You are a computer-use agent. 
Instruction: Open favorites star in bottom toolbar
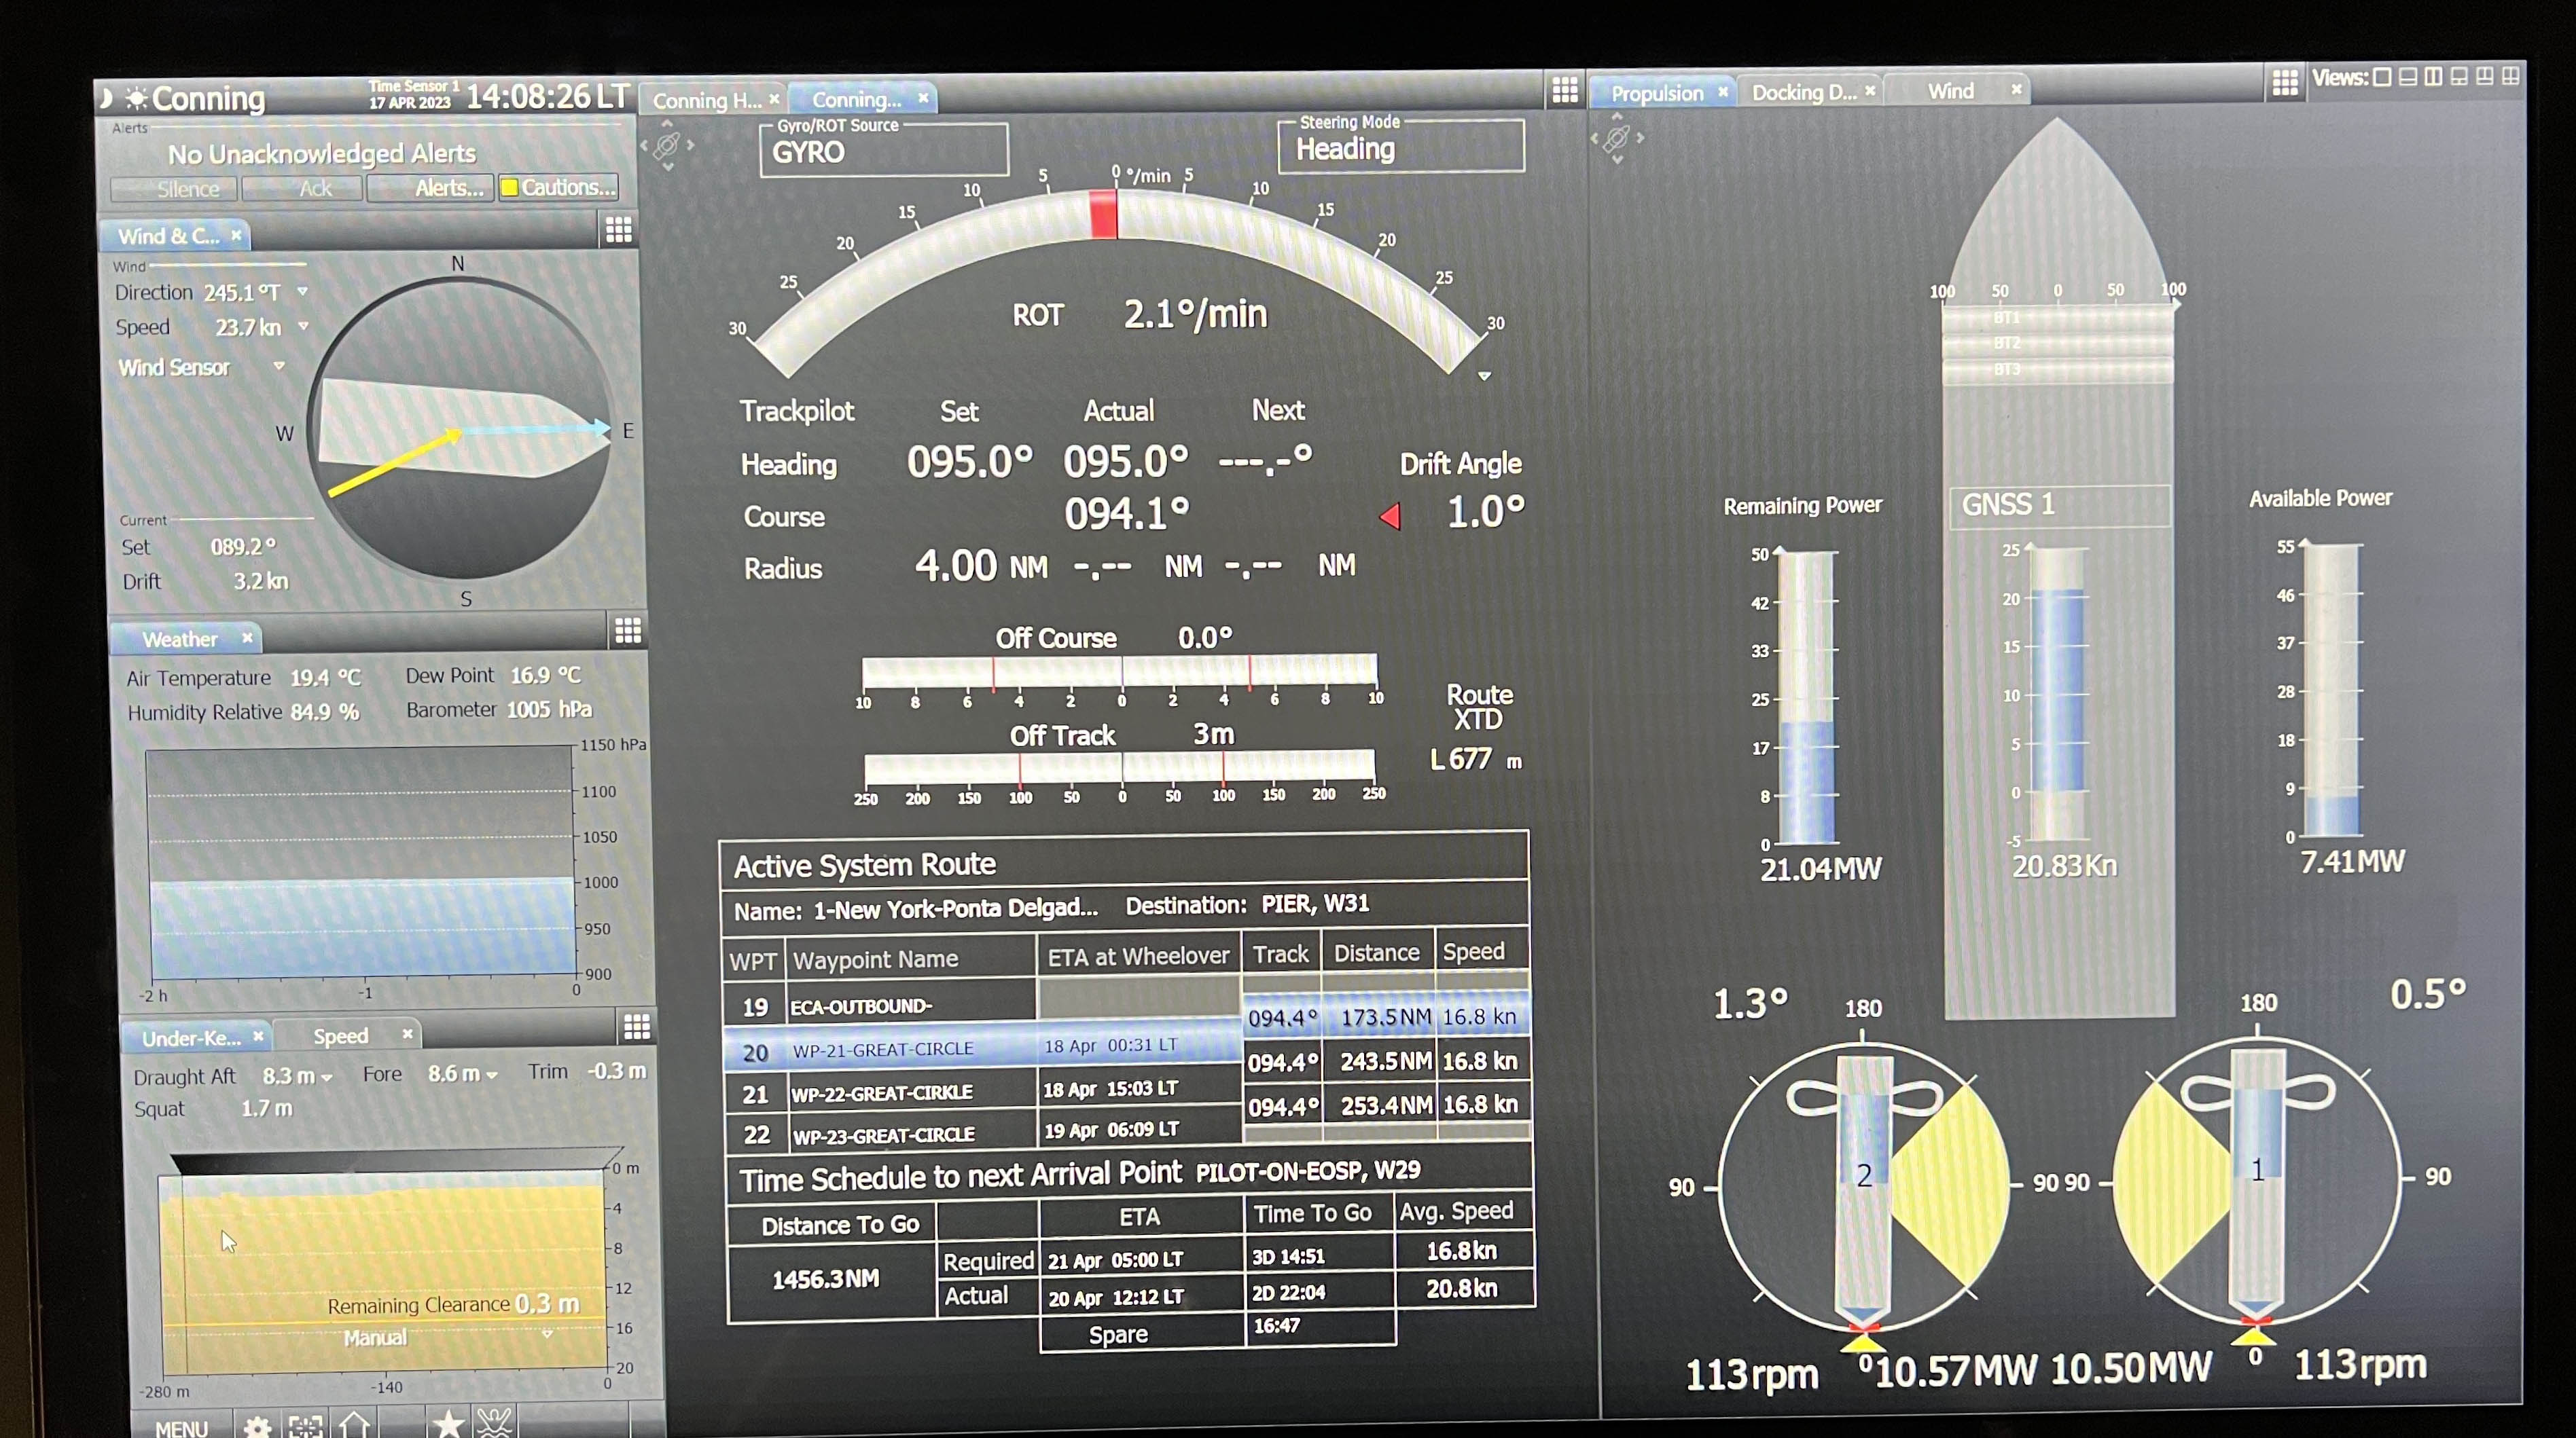448,1424
